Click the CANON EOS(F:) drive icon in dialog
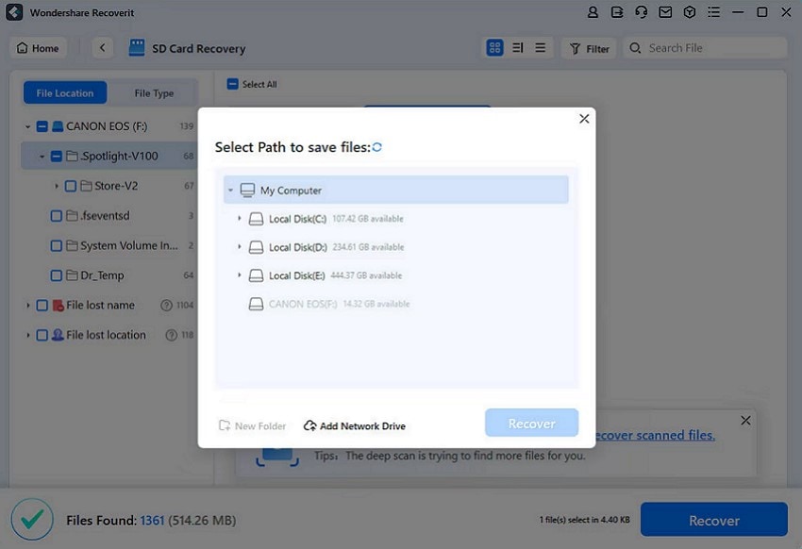Screen dimensions: 802x549 (x=256, y=304)
